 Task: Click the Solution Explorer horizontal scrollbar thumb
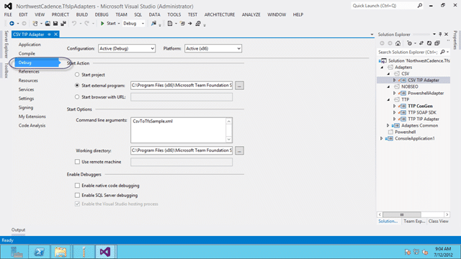(x=402, y=214)
